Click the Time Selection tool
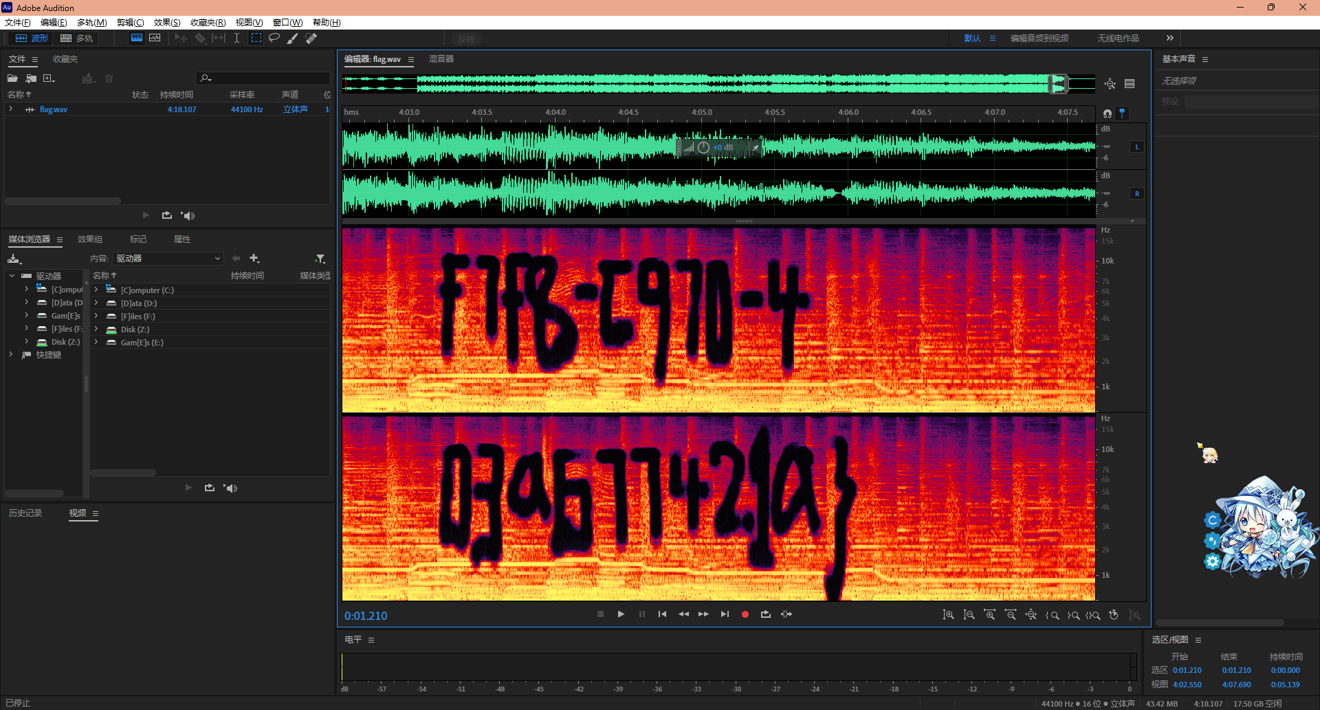The height and width of the screenshot is (710, 1320). point(236,38)
